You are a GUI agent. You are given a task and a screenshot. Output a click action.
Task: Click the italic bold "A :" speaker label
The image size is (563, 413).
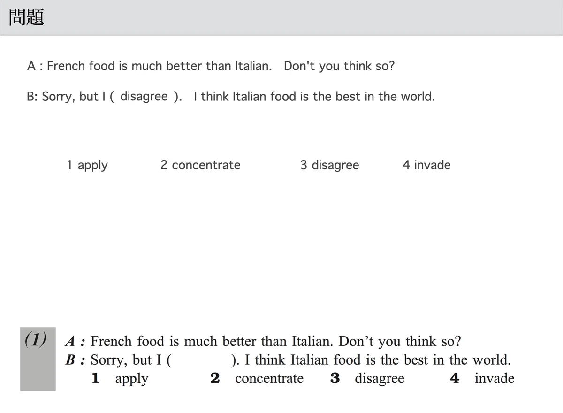(75, 341)
